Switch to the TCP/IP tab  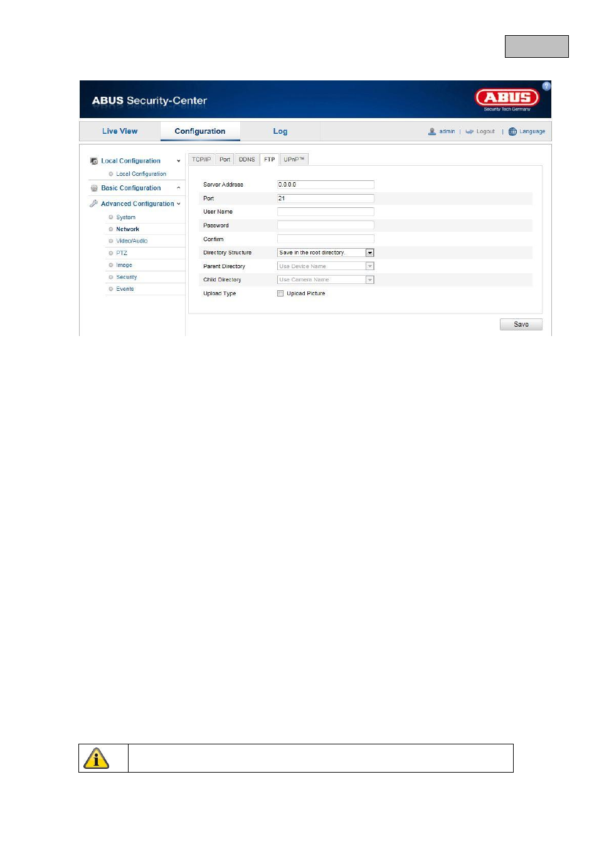(201, 160)
